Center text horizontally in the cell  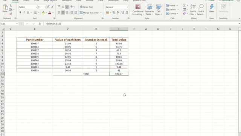[63, 12]
